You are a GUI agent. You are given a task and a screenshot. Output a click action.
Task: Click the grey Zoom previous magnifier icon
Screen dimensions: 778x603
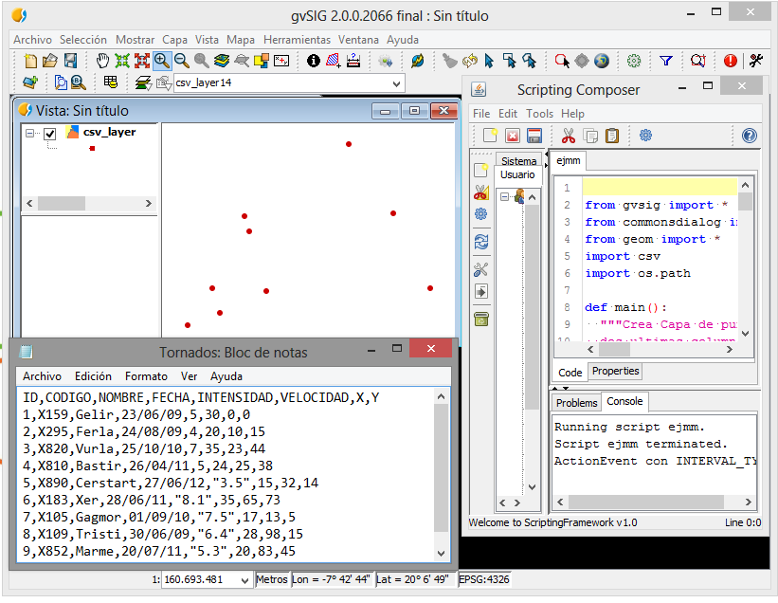(202, 61)
